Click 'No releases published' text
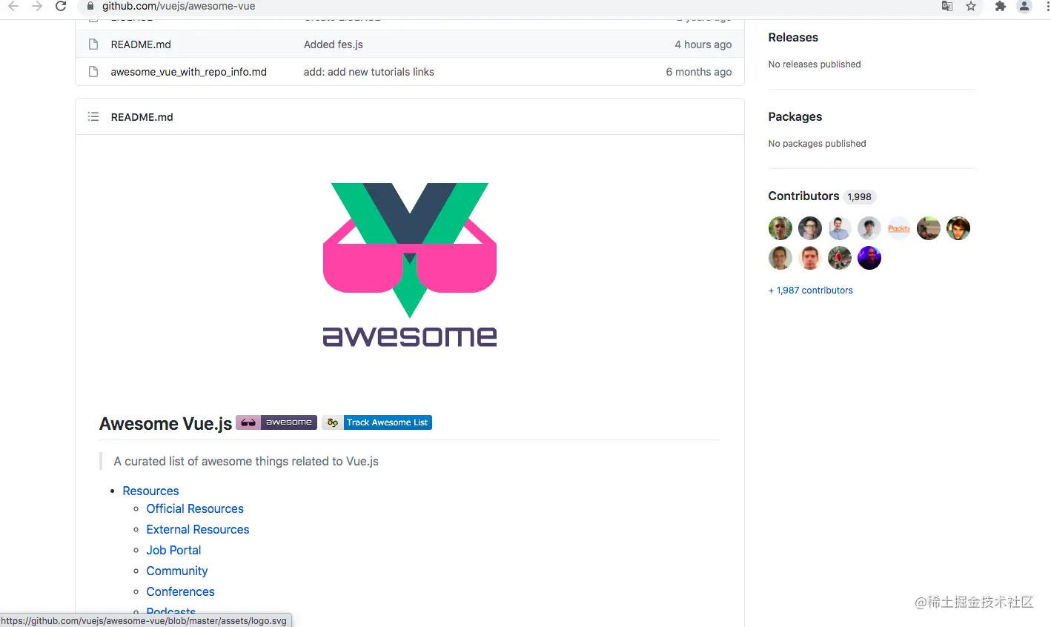 (815, 64)
